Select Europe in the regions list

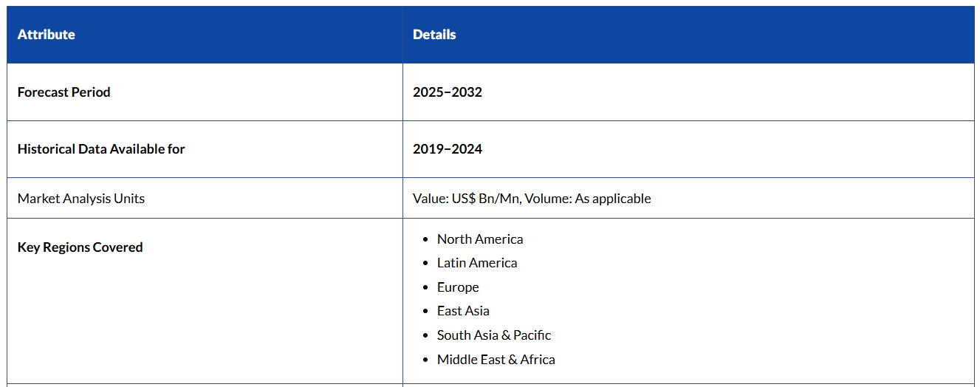[x=458, y=287]
